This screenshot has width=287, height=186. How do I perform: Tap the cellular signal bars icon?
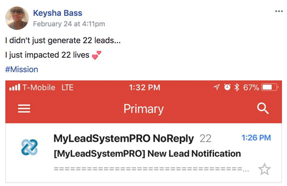(15, 88)
